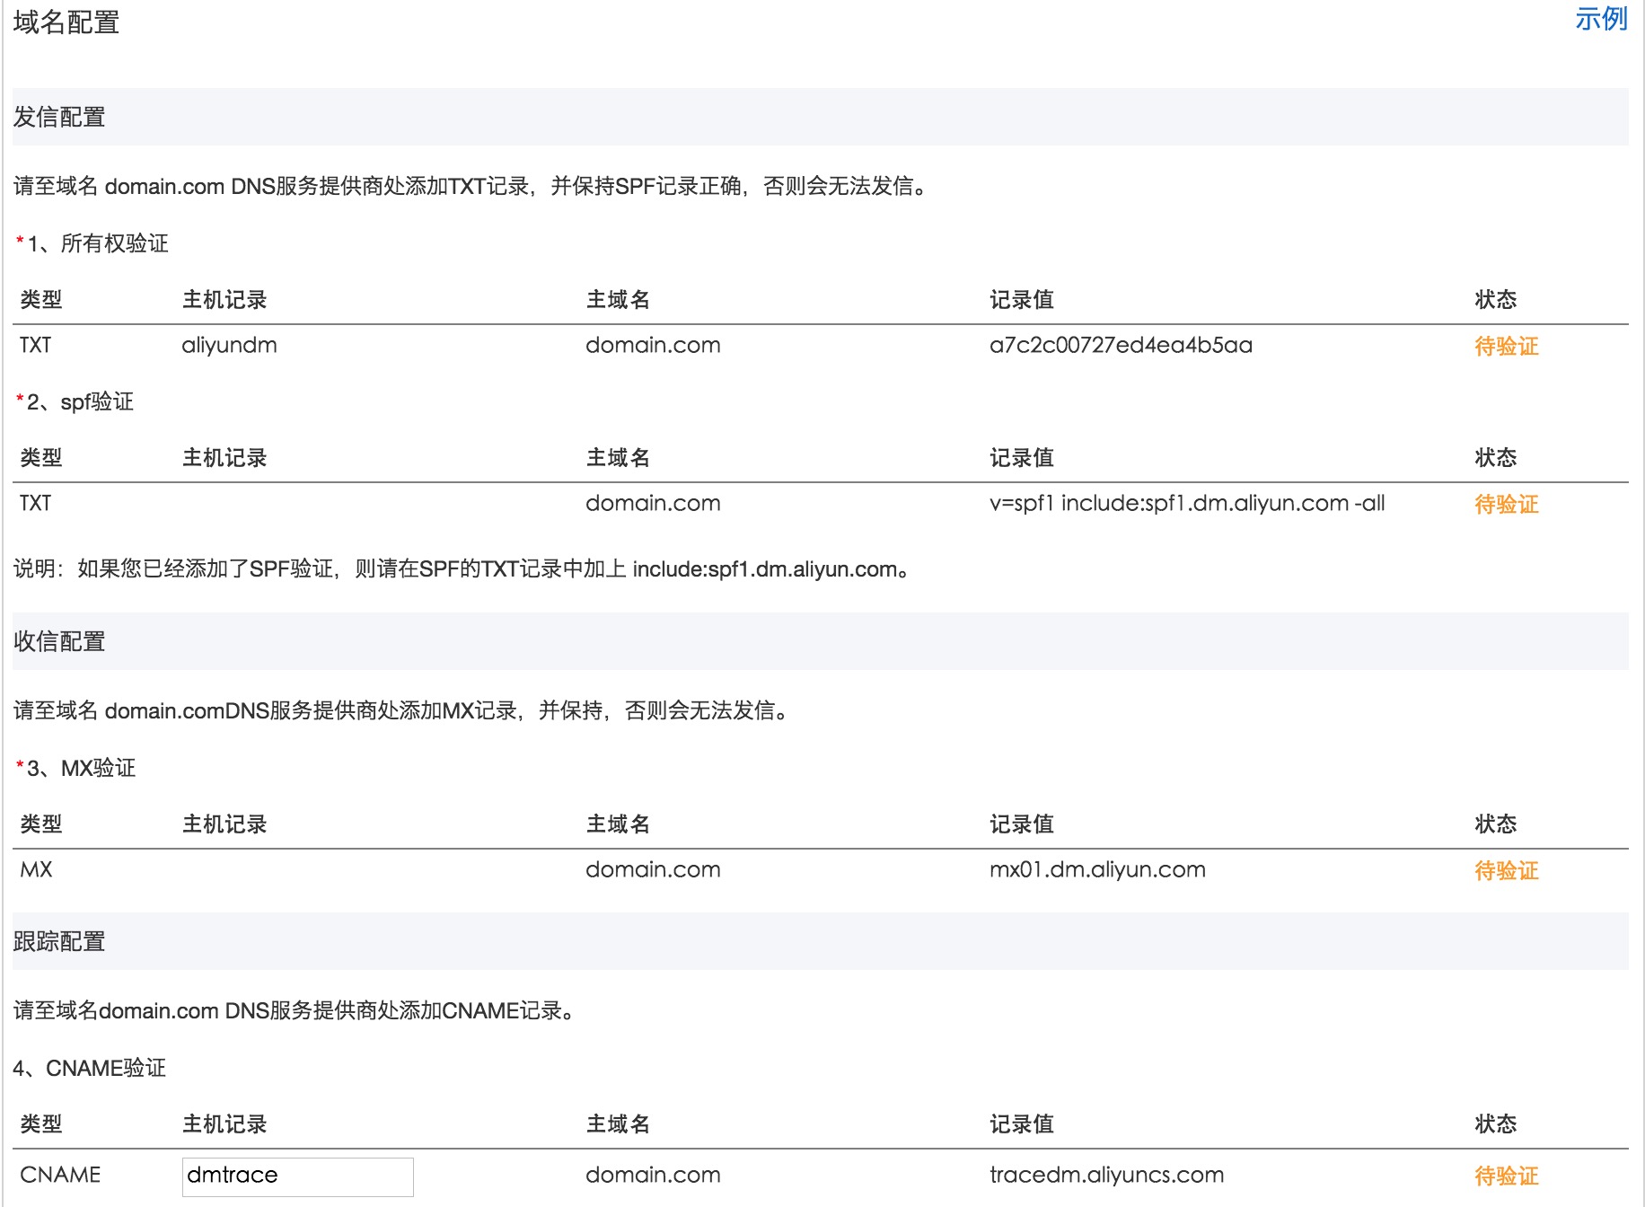Image resolution: width=1645 pixels, height=1207 pixels.
Task: Select record value tracedm.aliyuncs.com
Action: click(x=1105, y=1174)
